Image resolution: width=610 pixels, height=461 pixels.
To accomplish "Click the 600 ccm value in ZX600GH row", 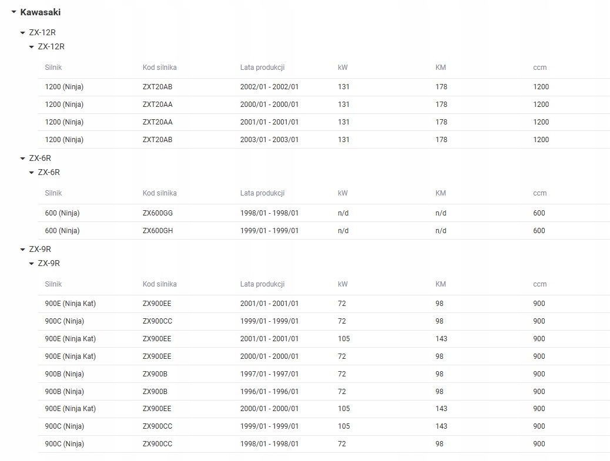I will 539,230.
